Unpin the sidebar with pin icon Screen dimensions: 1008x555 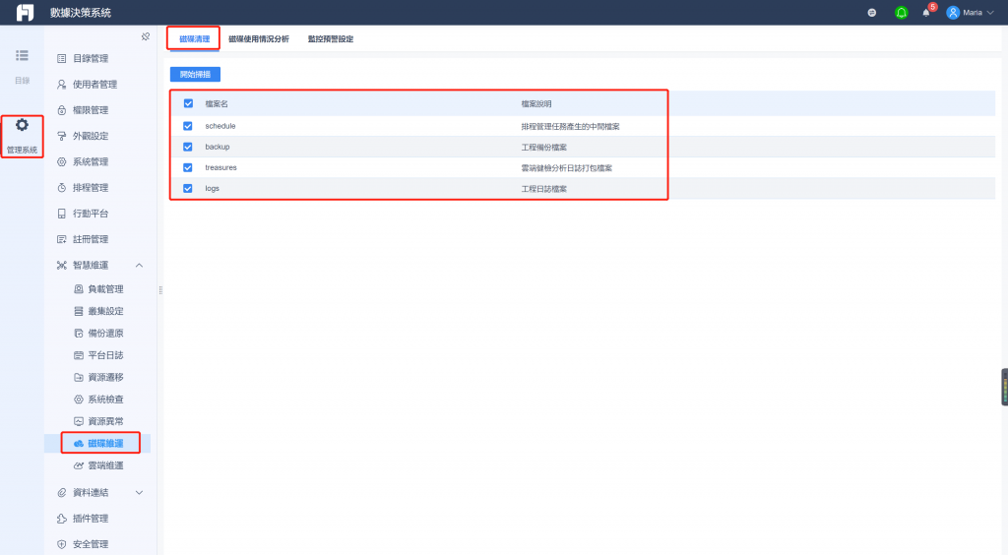tap(146, 36)
